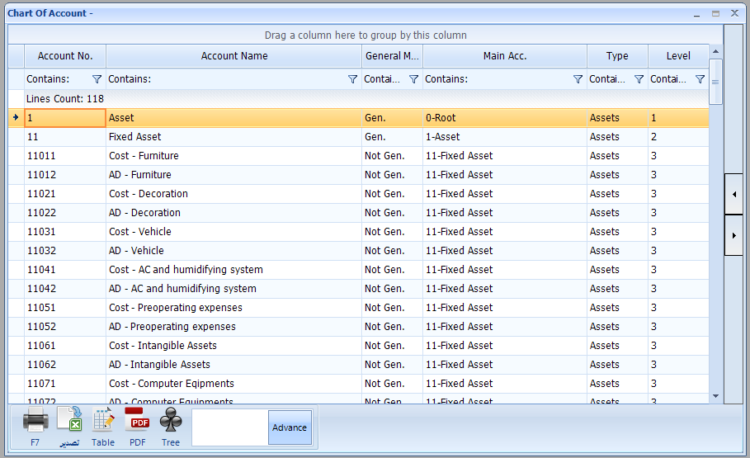Image resolution: width=750 pixels, height=458 pixels.
Task: Click the right arrow side panel button
Action: point(733,235)
